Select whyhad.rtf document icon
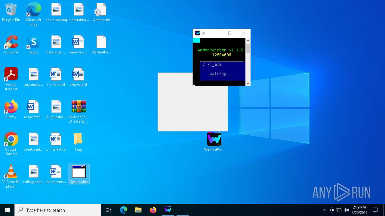This screenshot has height=216, width=385. coord(79,77)
